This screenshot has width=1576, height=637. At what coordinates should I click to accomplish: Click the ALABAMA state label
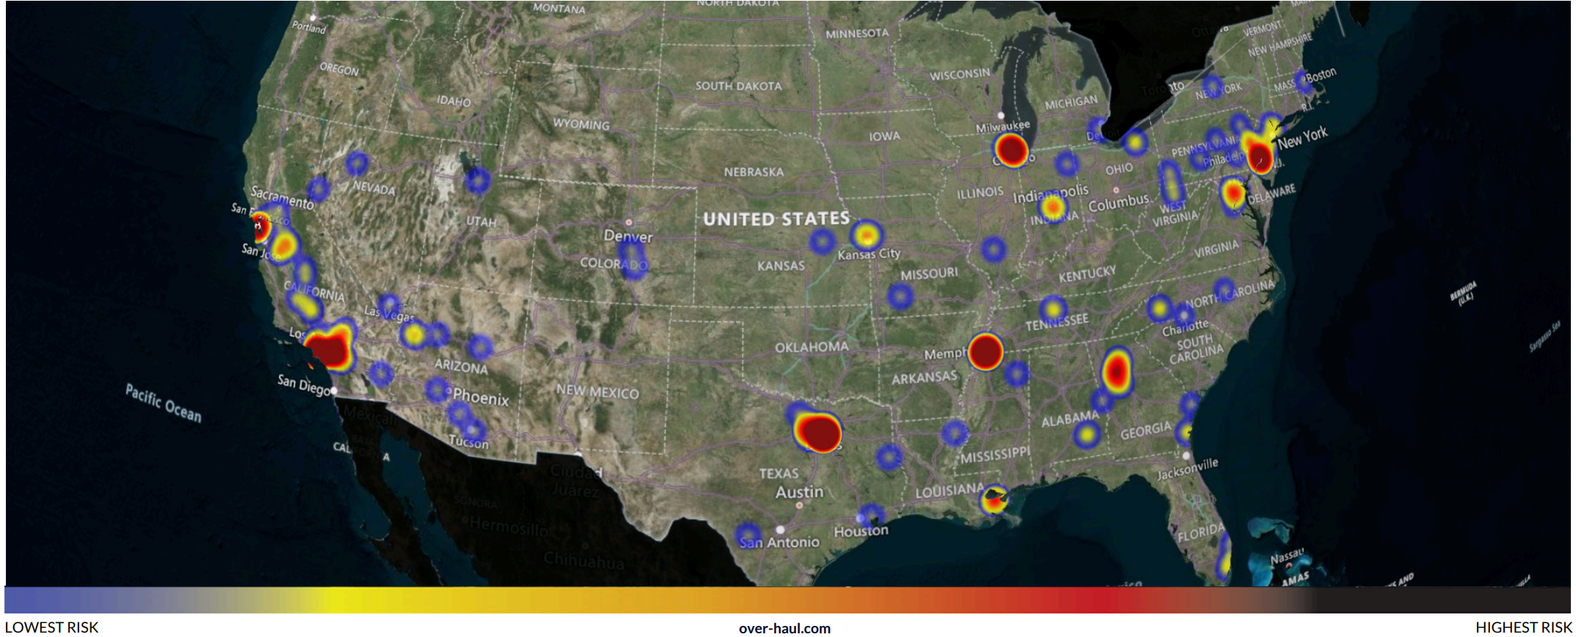tap(1070, 418)
